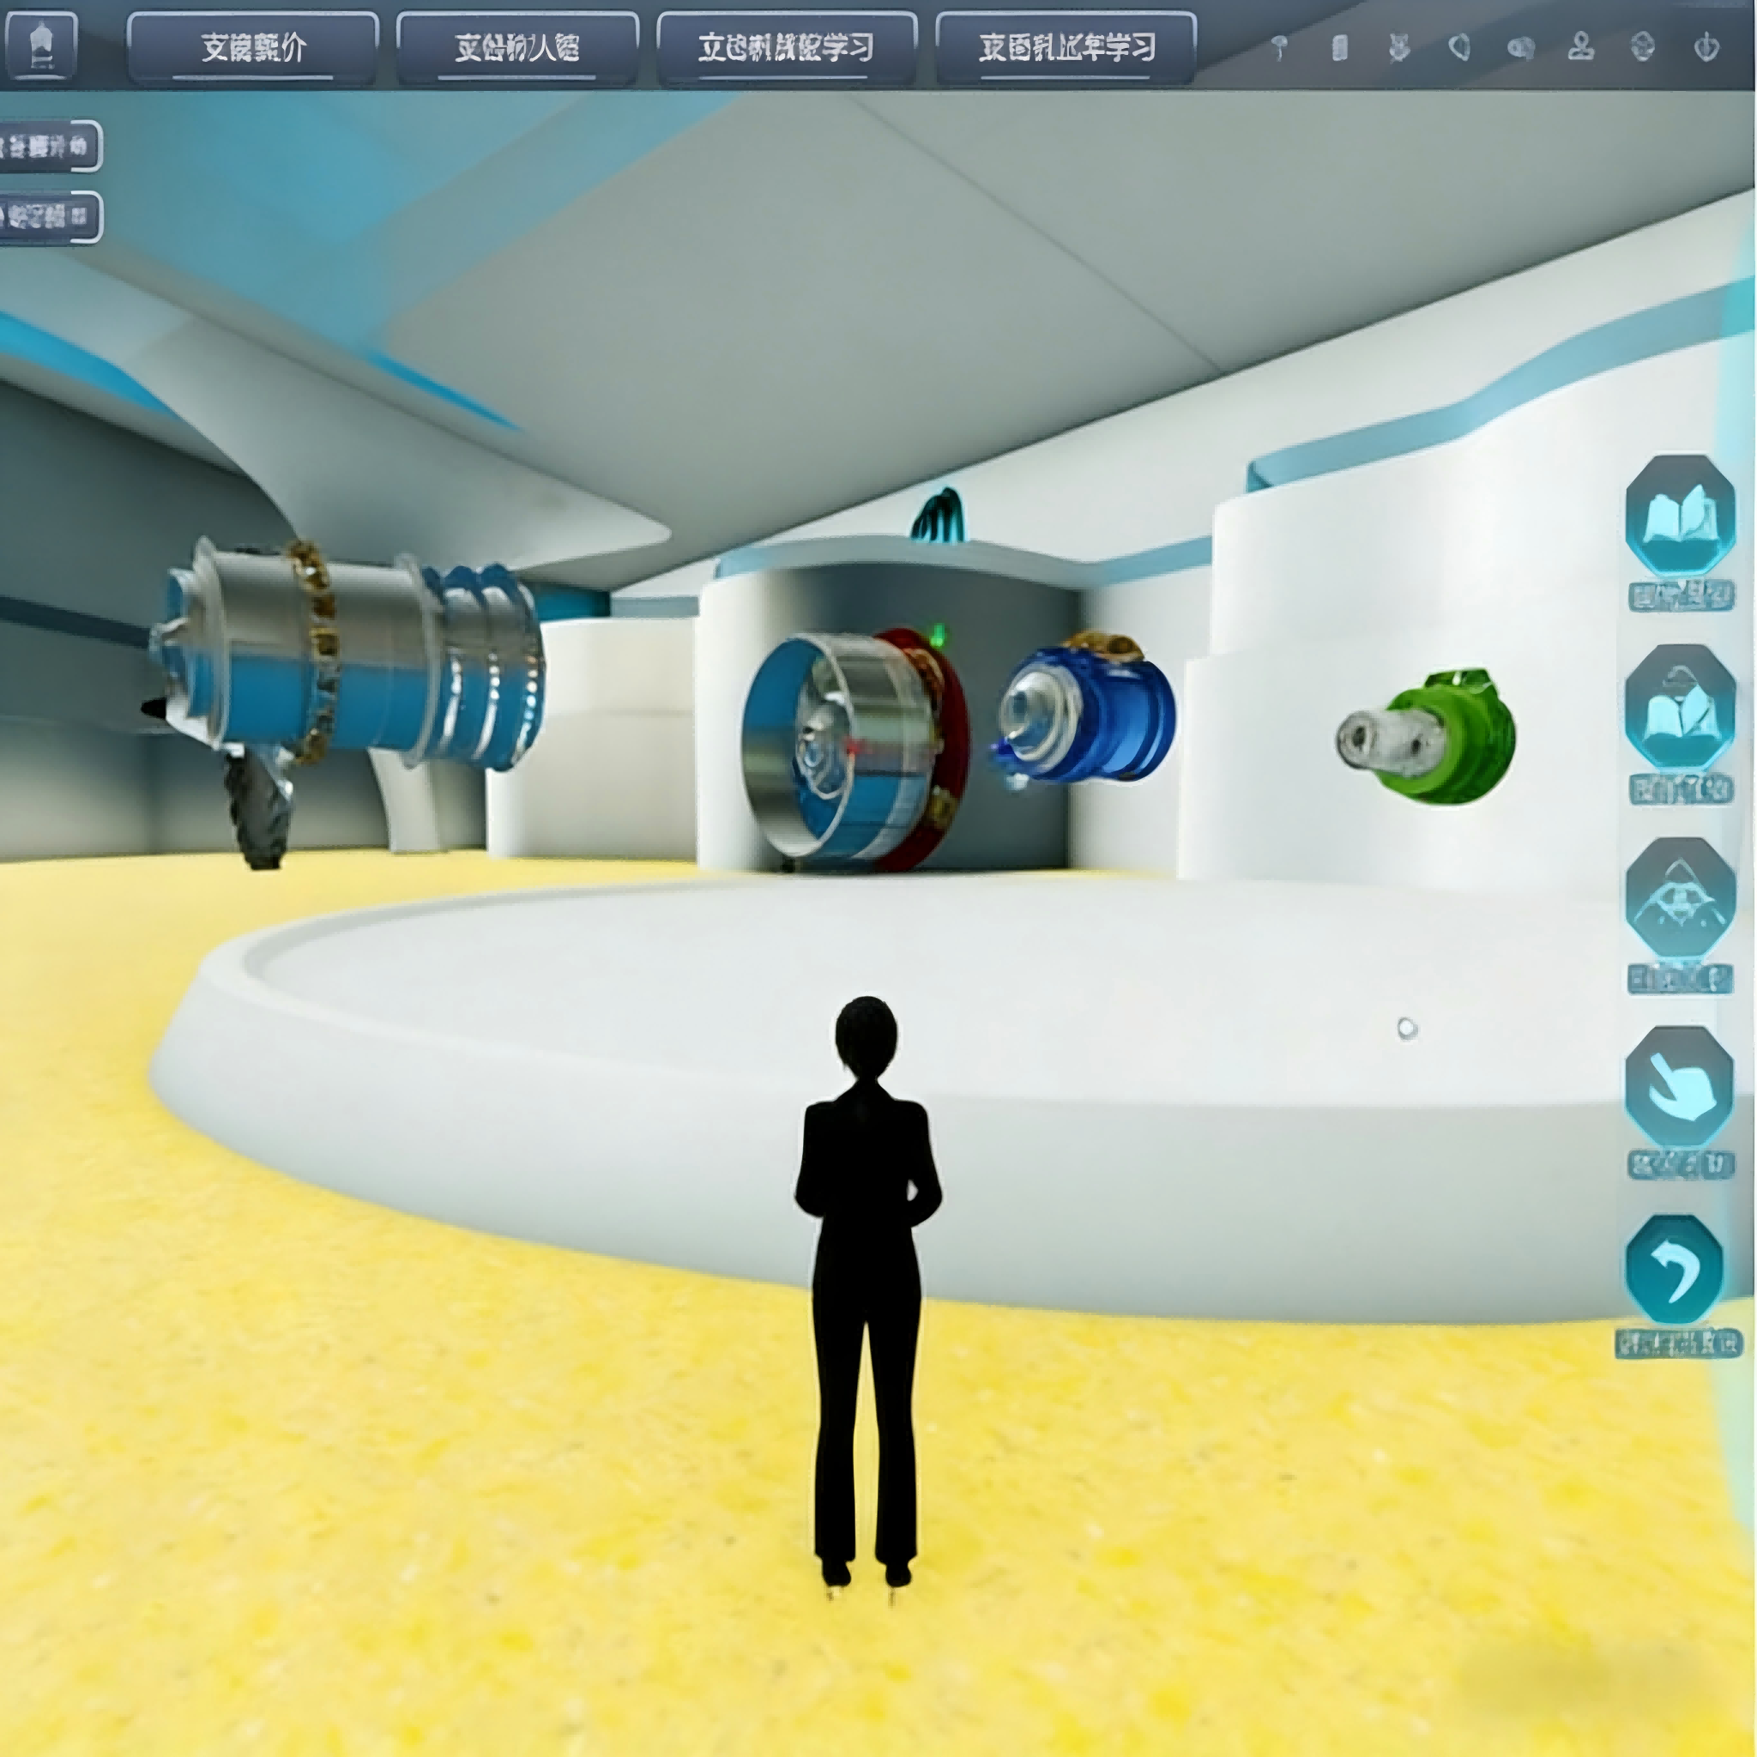Click the medal icon in the top bar
1757x1757 pixels.
[1398, 46]
